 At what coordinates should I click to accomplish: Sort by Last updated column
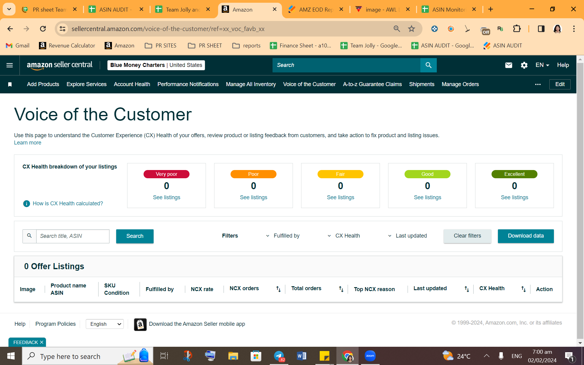point(467,289)
